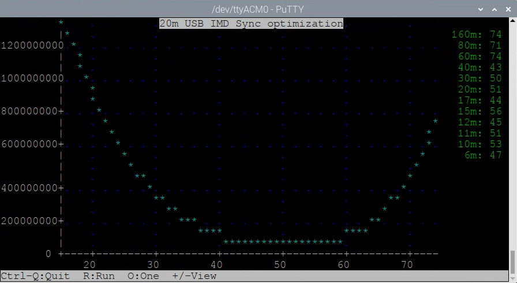Image resolution: width=517 pixels, height=283 pixels.
Task: Select the 160m band entry
Action: [476, 35]
